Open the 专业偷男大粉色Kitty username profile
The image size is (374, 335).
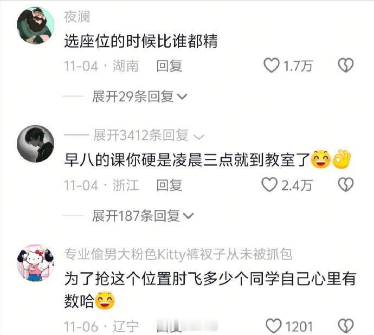178,254
